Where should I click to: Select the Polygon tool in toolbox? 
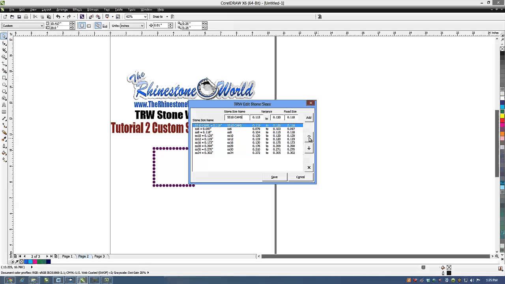(x=4, y=91)
